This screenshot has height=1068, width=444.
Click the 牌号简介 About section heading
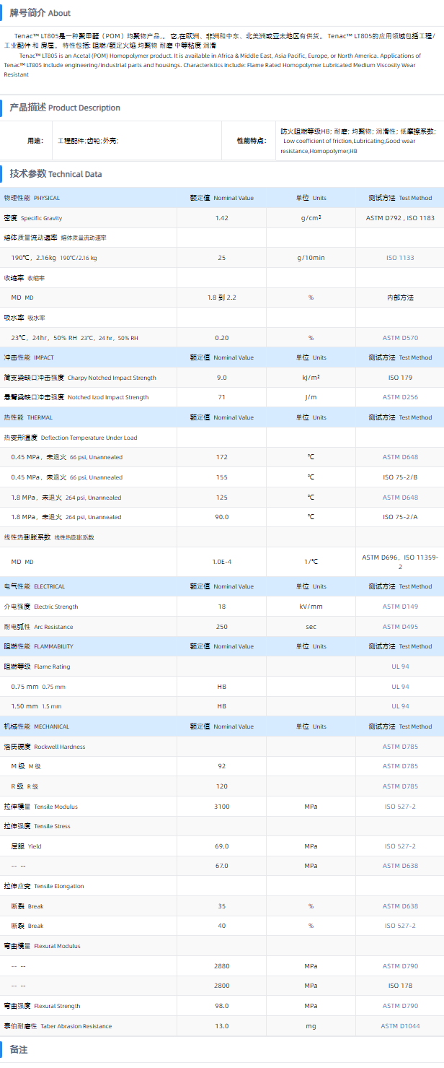(x=40, y=13)
